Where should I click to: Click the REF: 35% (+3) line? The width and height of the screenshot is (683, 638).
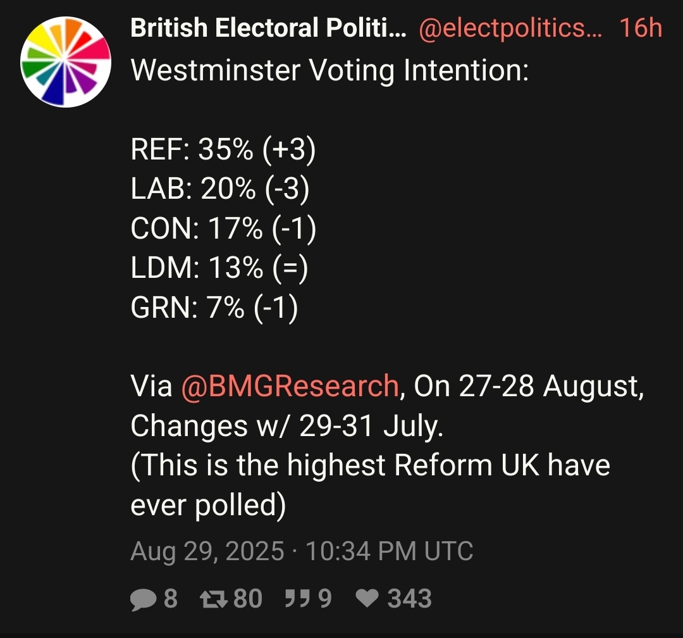[223, 149]
